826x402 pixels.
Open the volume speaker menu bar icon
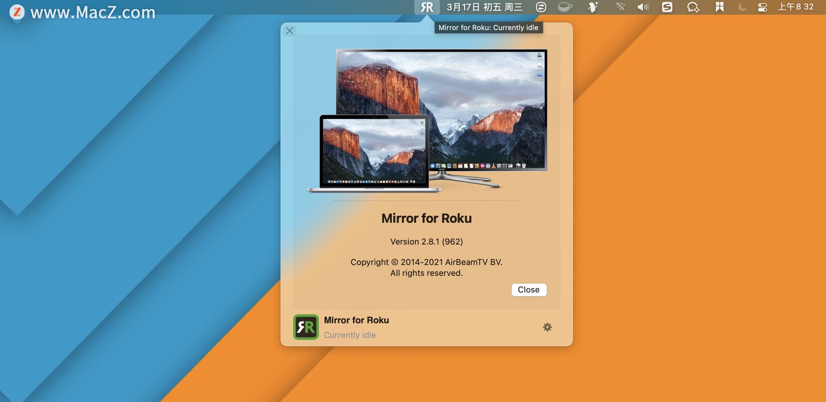643,7
